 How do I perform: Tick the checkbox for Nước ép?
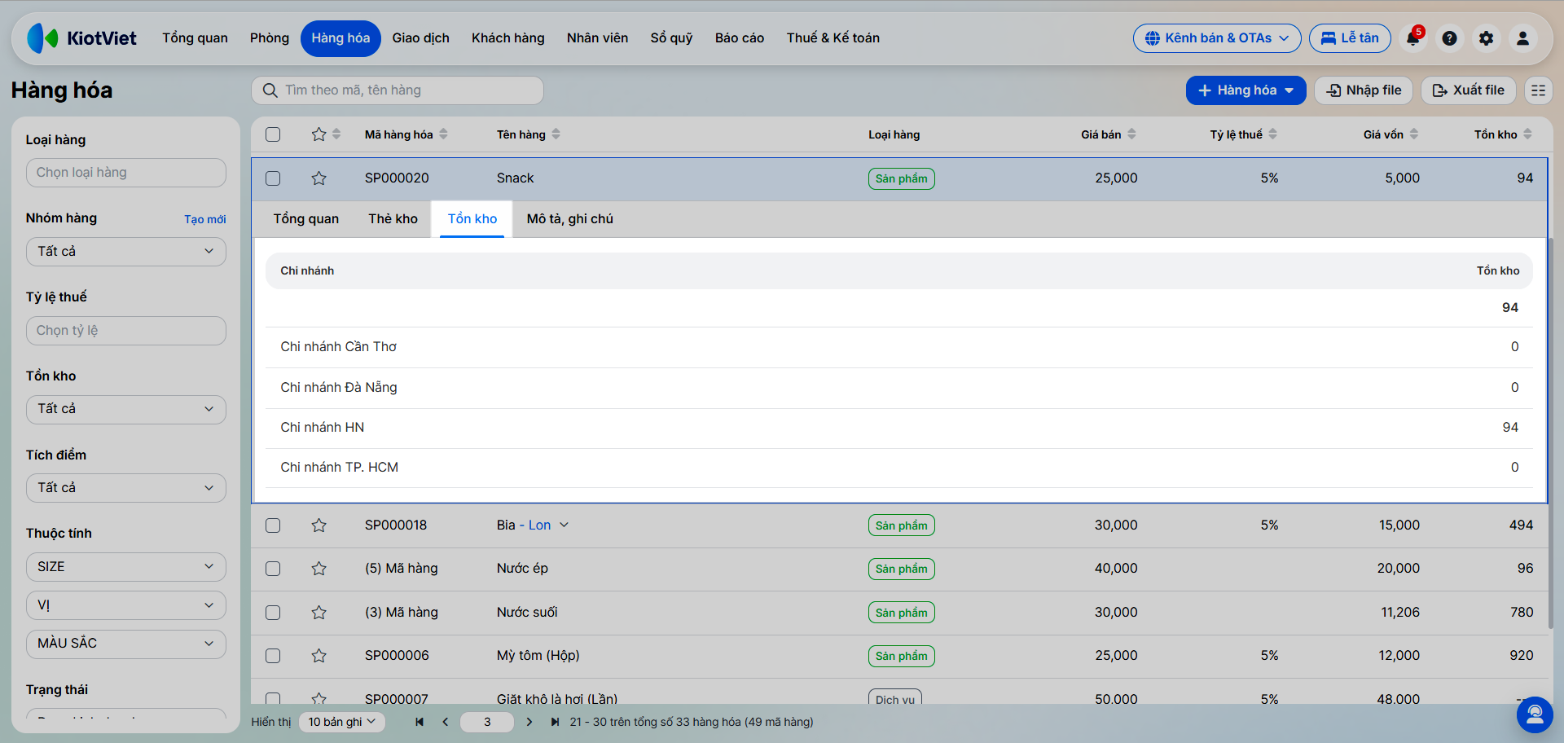273,569
